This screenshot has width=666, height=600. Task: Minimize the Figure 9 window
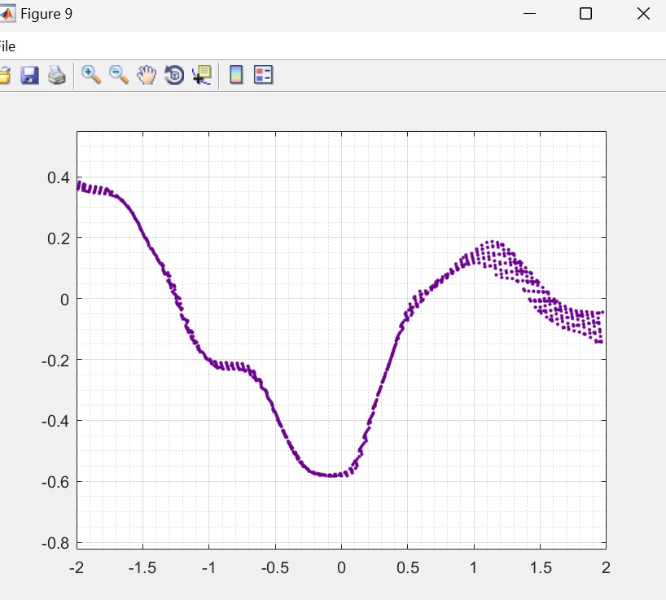coord(530,14)
